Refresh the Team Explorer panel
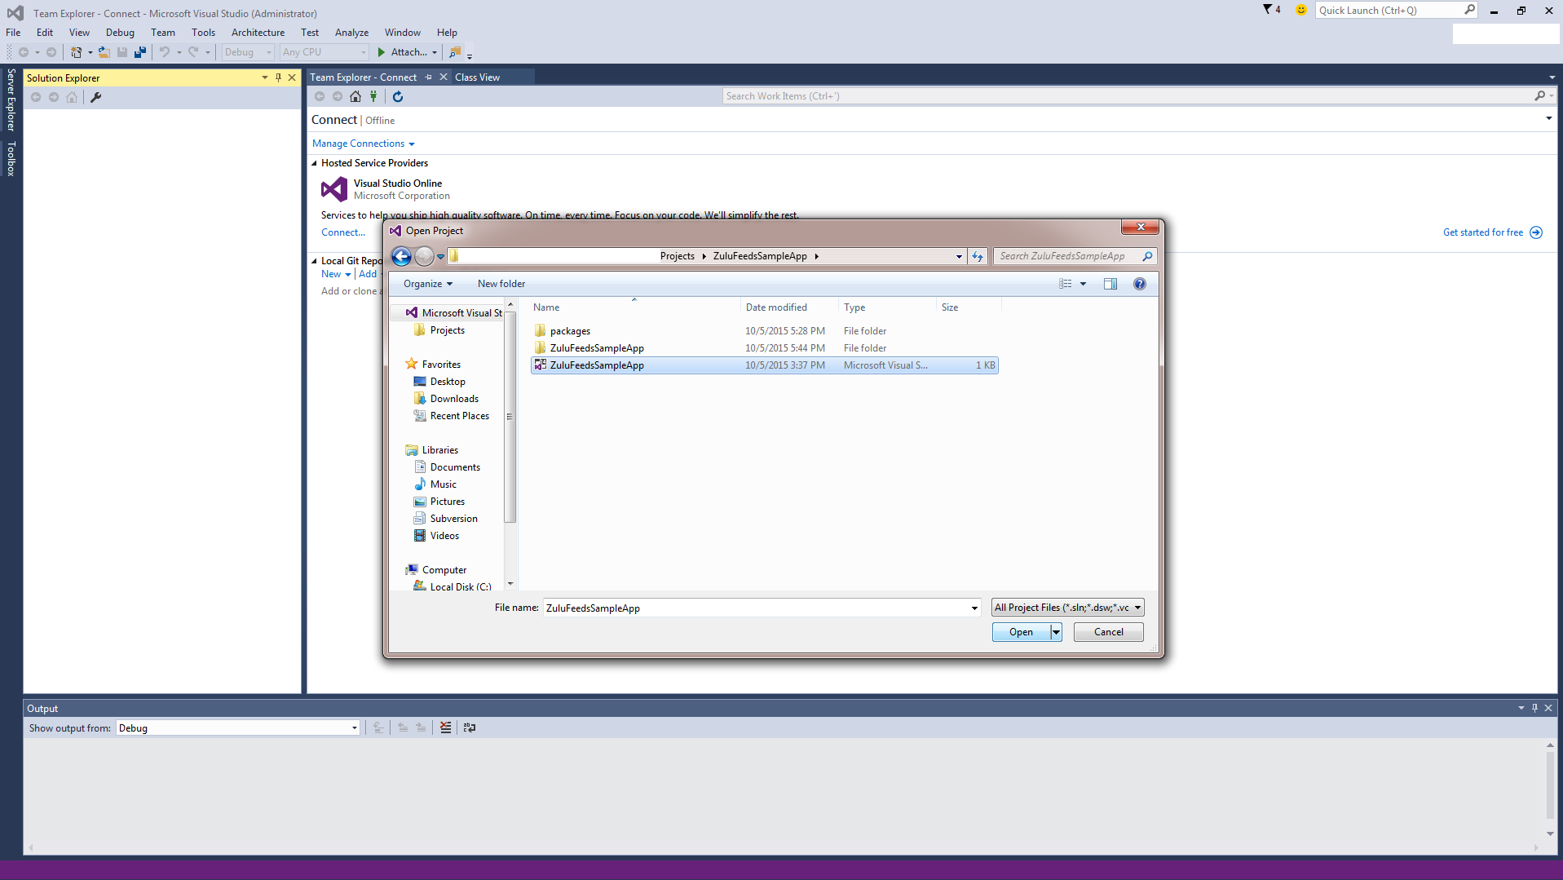 pos(398,96)
